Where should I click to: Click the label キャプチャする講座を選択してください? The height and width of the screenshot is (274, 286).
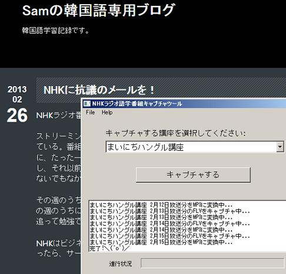pyautogui.click(x=175, y=133)
